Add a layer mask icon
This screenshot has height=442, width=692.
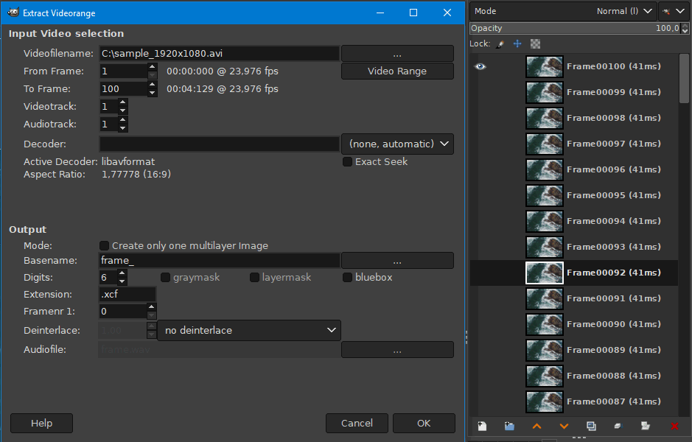(646, 426)
